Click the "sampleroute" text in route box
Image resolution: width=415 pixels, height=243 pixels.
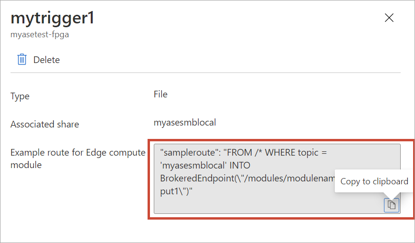[x=188, y=152]
